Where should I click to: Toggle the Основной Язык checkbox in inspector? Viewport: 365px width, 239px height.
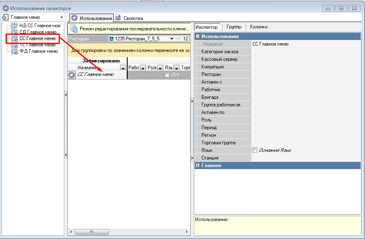pos(255,150)
